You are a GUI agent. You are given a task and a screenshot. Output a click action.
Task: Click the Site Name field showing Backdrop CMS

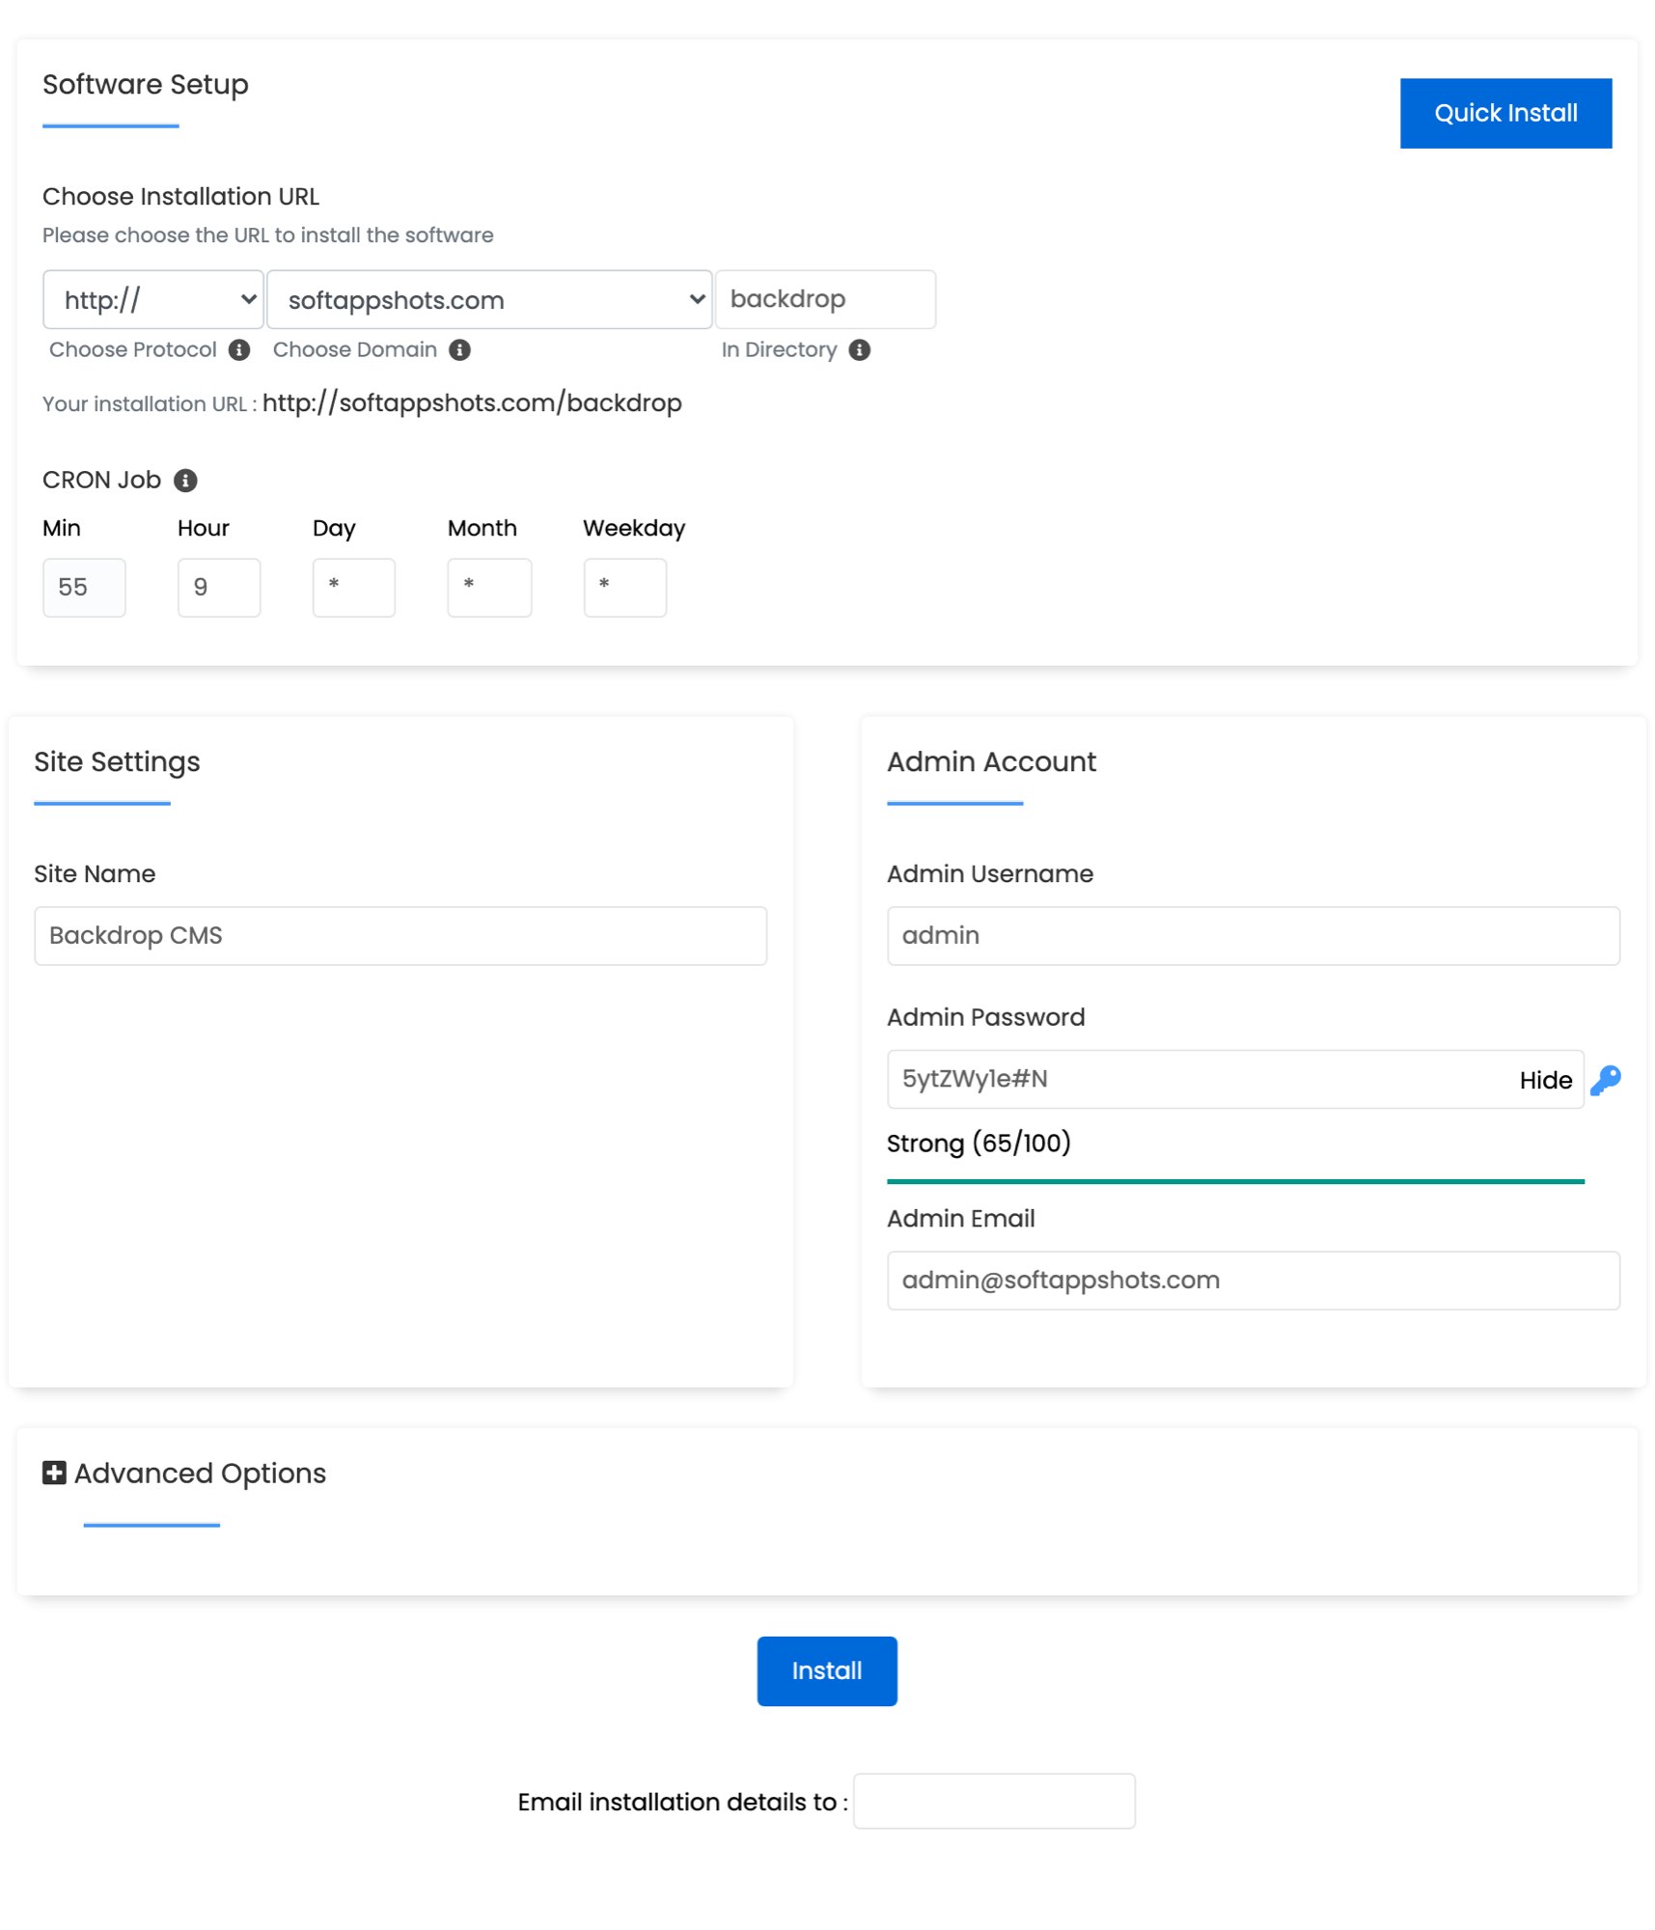pyautogui.click(x=400, y=935)
